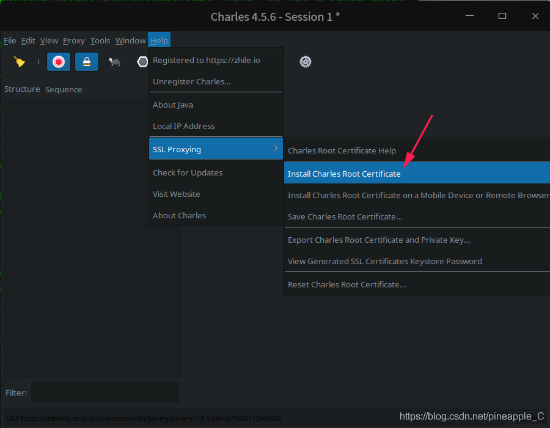Open settings via the gear icon

coord(306,62)
